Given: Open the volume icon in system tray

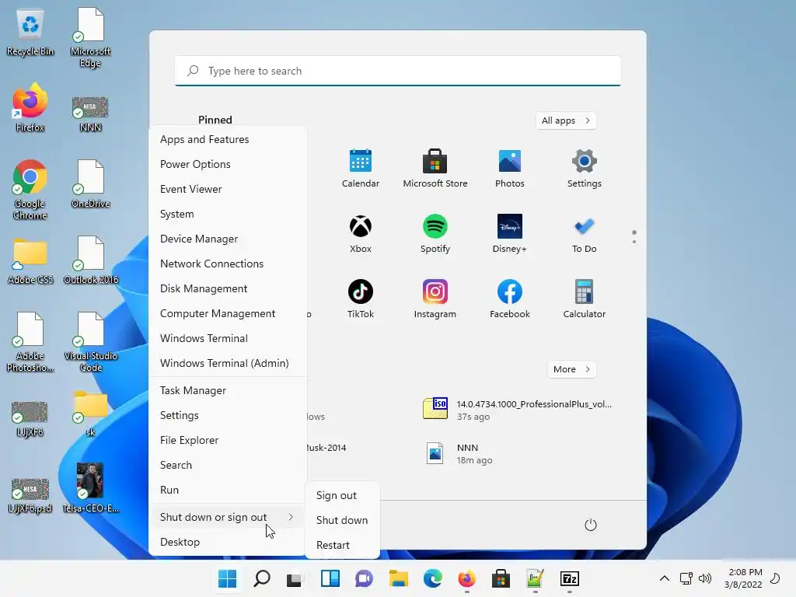Looking at the screenshot, I should point(704,578).
